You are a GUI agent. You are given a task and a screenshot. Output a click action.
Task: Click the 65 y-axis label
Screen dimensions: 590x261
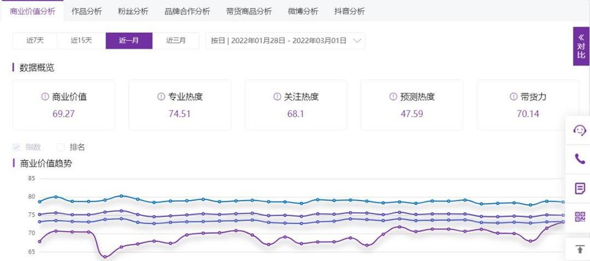pyautogui.click(x=31, y=251)
